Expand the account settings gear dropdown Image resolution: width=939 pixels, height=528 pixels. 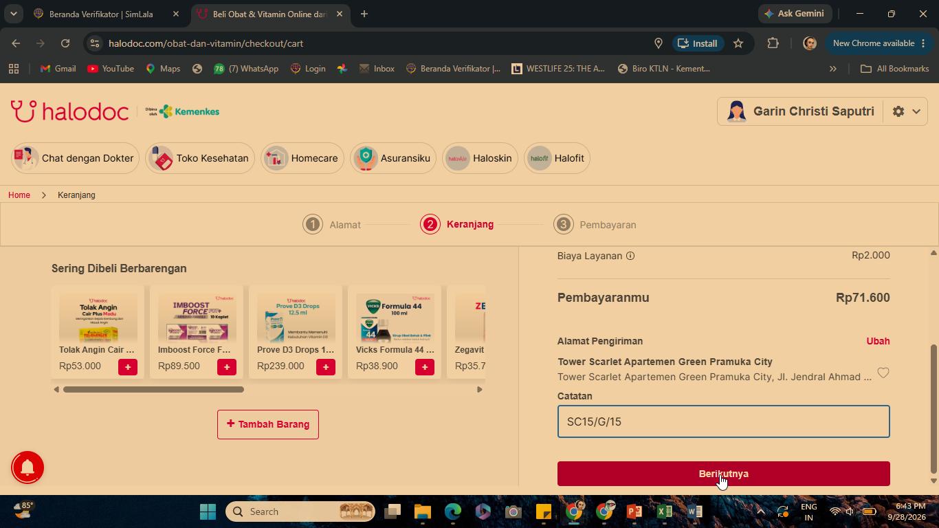point(906,111)
